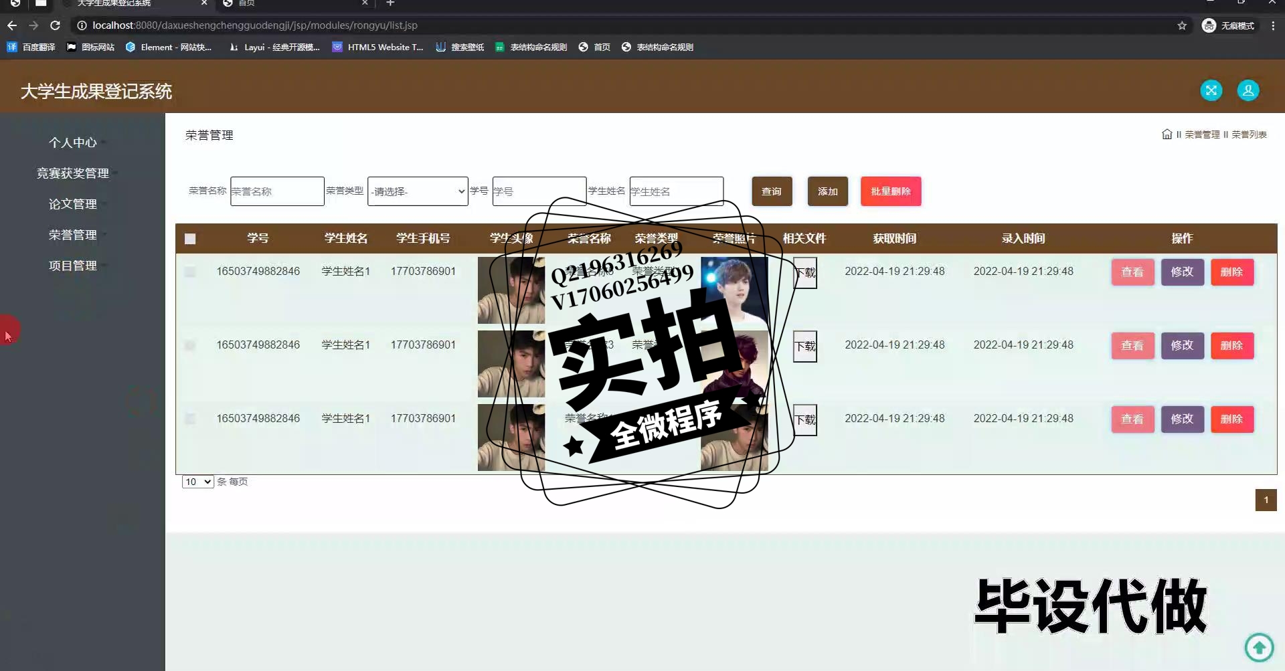Image resolution: width=1285 pixels, height=671 pixels.
Task: Check the second table row checkbox
Action: pos(190,345)
